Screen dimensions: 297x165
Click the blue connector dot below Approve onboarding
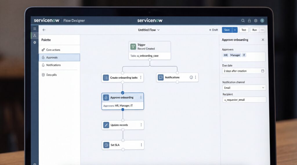tap(123, 109)
